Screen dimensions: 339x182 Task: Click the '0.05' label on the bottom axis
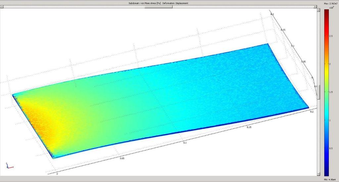122,158
